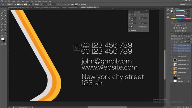This screenshot has height=108, width=192.
Task: Select the Hand tool
Action: (x=2, y=36)
